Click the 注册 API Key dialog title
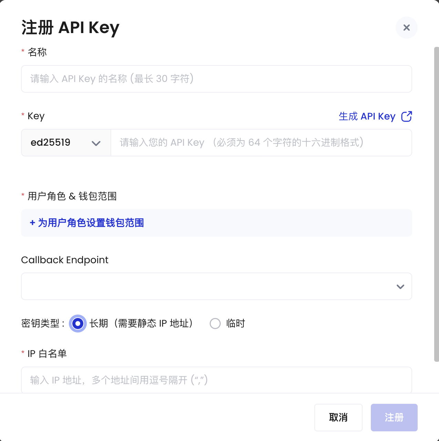439x441 pixels. point(70,28)
